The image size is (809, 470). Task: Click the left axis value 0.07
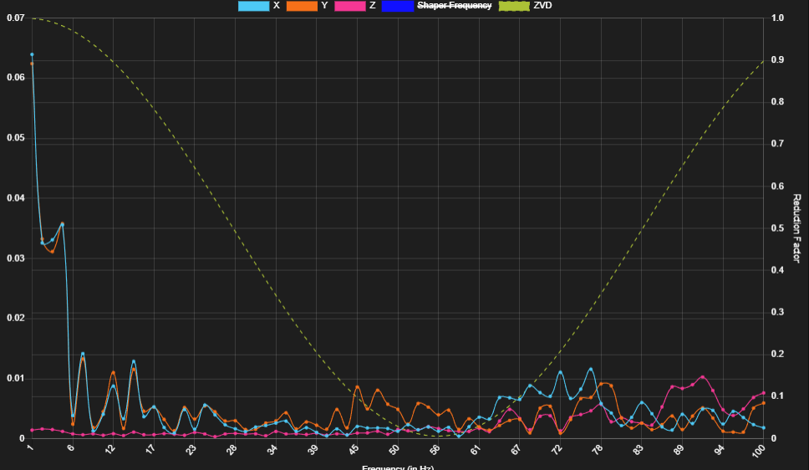[x=16, y=18]
